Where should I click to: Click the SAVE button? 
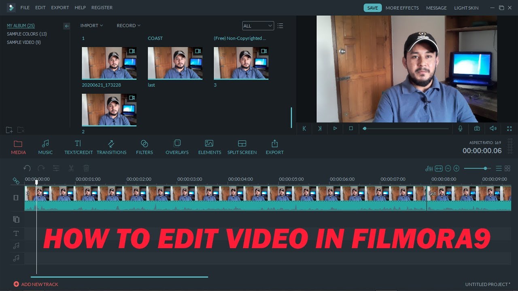click(x=372, y=8)
